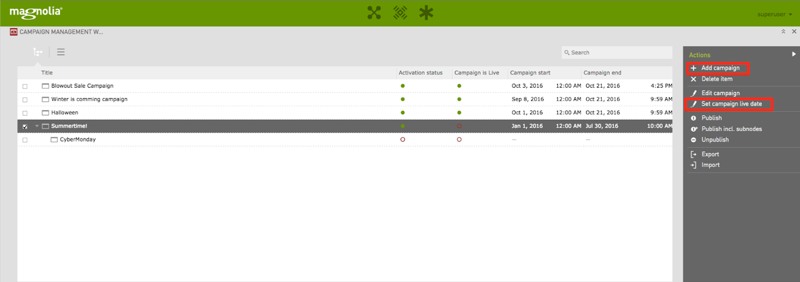Click the X icon beside Delete item
Screen dimensions: 800x282
(x=693, y=79)
